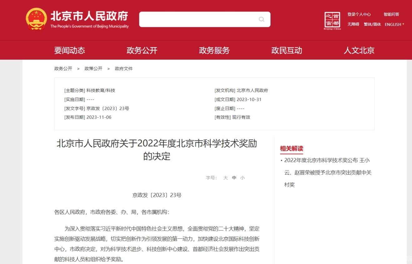Open the 政务公开 navigation menu
412x264 pixels.
[x=142, y=50]
